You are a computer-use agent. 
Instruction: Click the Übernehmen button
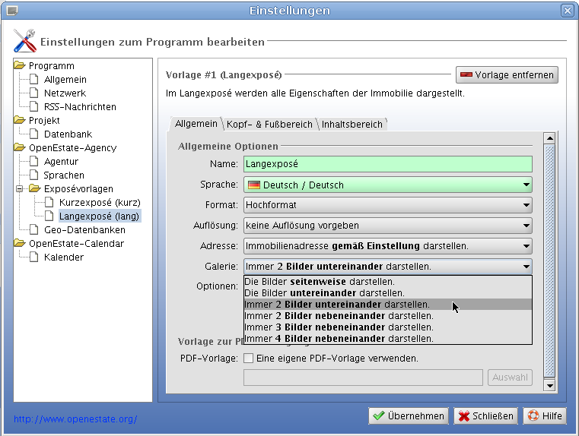(x=409, y=416)
